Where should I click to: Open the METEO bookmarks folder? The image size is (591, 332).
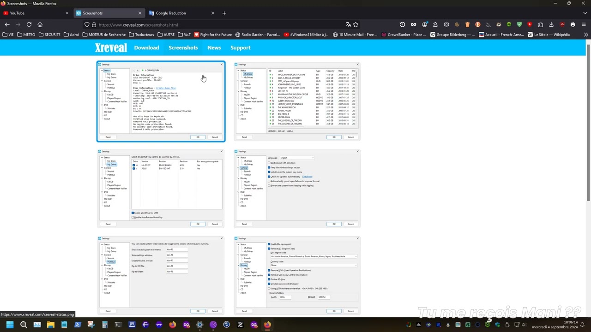coord(26,35)
